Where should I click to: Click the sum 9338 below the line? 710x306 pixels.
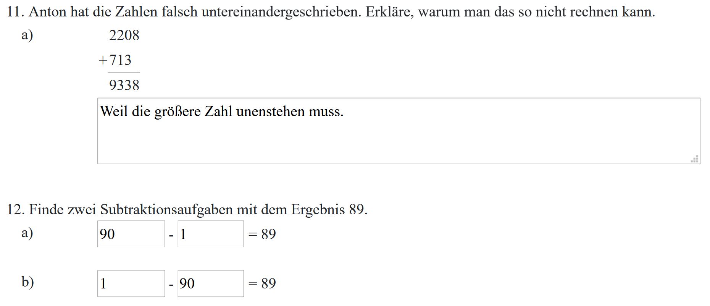click(x=124, y=85)
